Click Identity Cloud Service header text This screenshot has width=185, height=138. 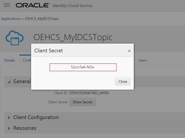tap(72, 6)
